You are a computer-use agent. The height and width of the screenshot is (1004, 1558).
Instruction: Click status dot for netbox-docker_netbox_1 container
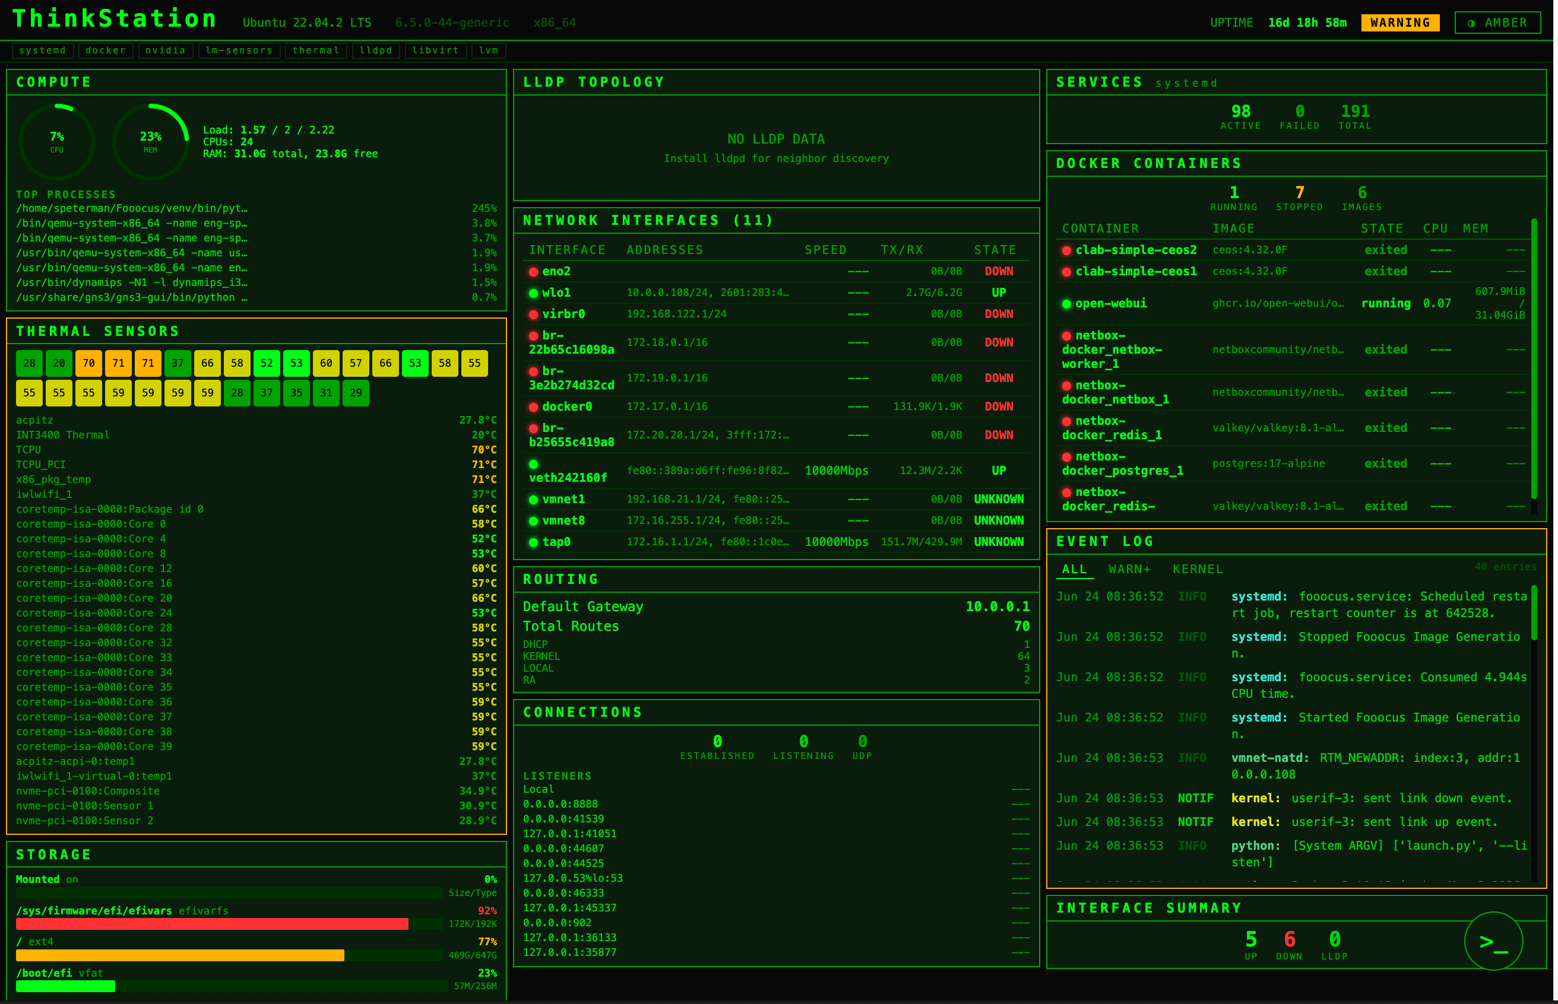[1066, 387]
